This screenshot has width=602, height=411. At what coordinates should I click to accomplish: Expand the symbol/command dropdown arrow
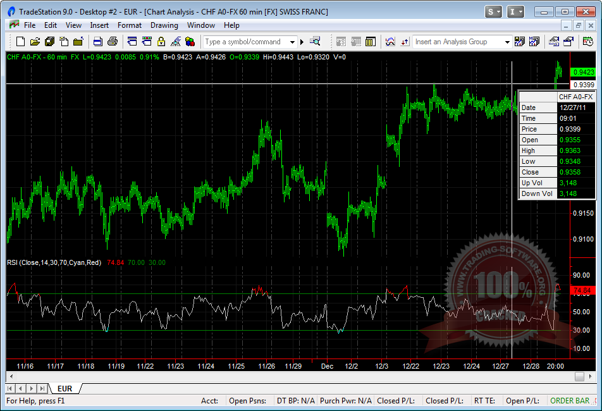click(x=292, y=42)
